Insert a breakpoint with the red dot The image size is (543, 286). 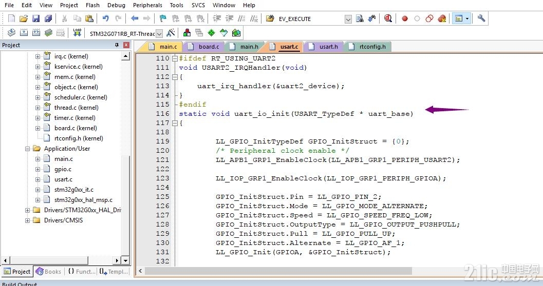click(404, 18)
